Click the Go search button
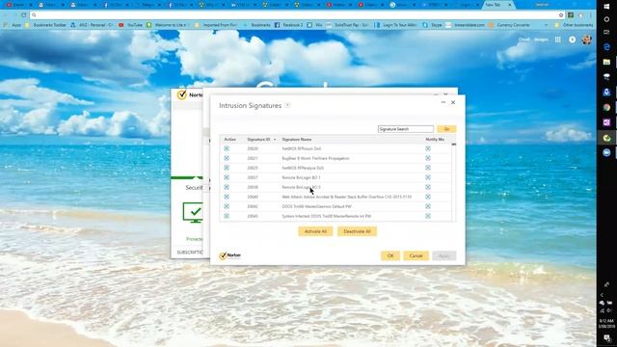617x347 pixels. 446,129
